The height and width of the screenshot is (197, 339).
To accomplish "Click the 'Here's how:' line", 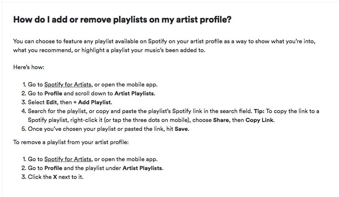I will (x=29, y=67).
